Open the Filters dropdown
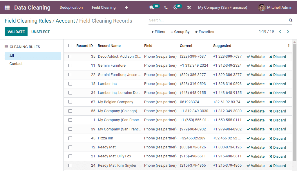297x171 pixels. pos(158,32)
